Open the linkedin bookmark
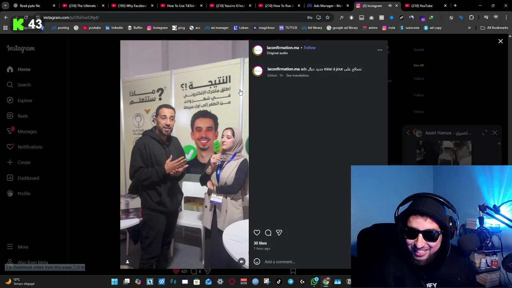 (x=114, y=28)
